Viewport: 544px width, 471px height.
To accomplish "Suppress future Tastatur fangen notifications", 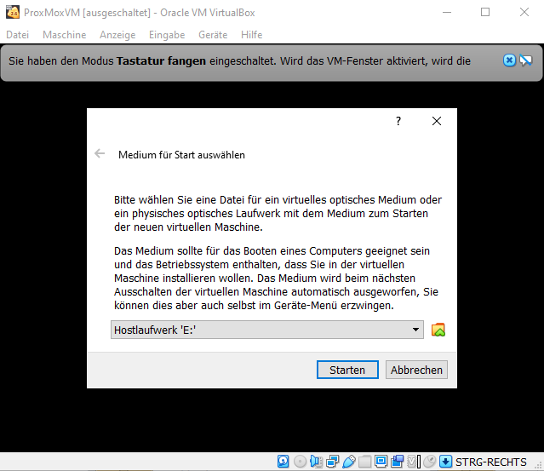I will point(525,60).
